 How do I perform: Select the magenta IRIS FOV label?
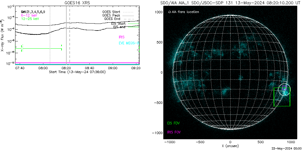point(174,132)
